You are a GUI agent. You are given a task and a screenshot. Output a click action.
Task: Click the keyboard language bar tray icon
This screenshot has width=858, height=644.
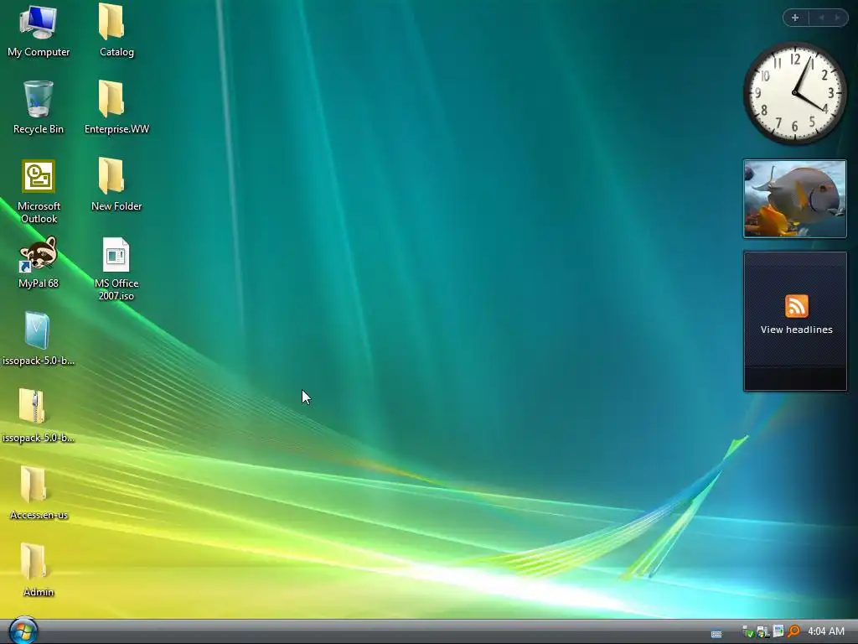(716, 634)
